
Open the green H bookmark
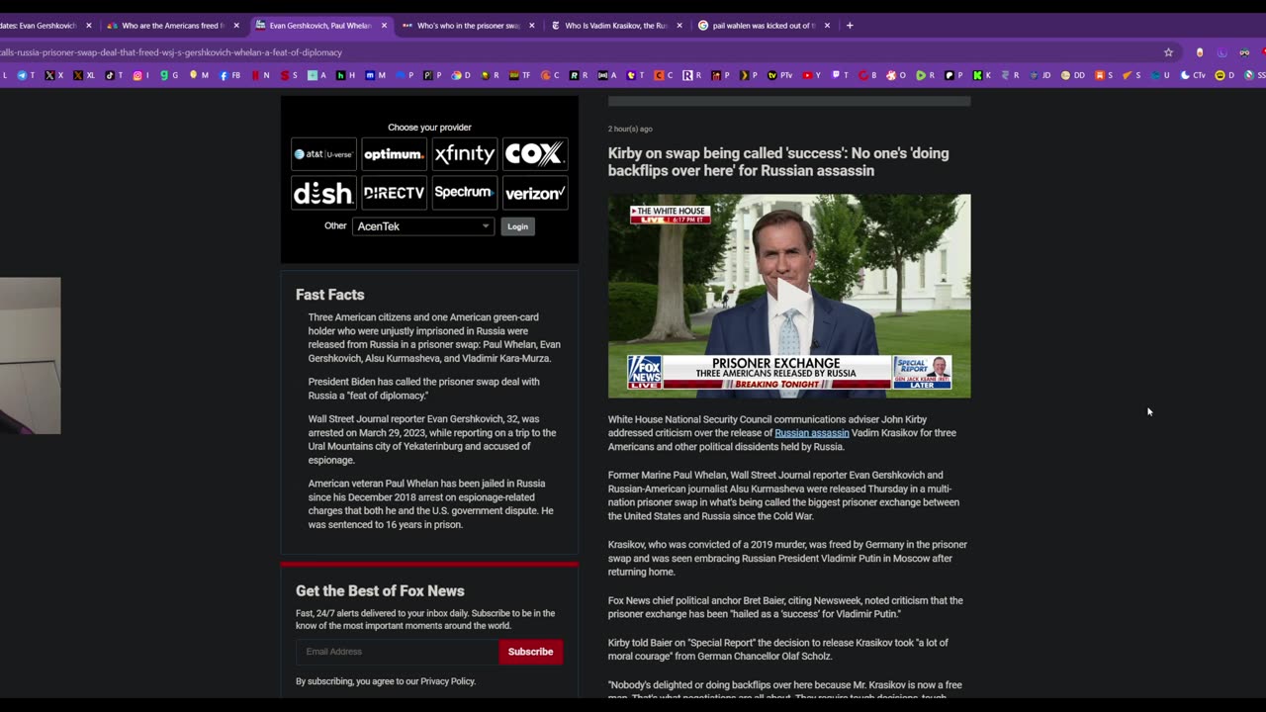pyautogui.click(x=345, y=75)
